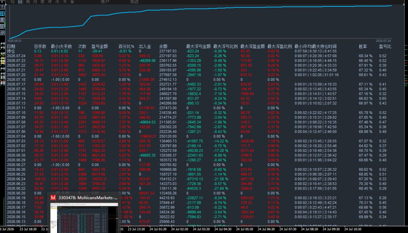Select the 年 yearly tab
The width and height of the screenshot is (408, 233).
point(50,2)
